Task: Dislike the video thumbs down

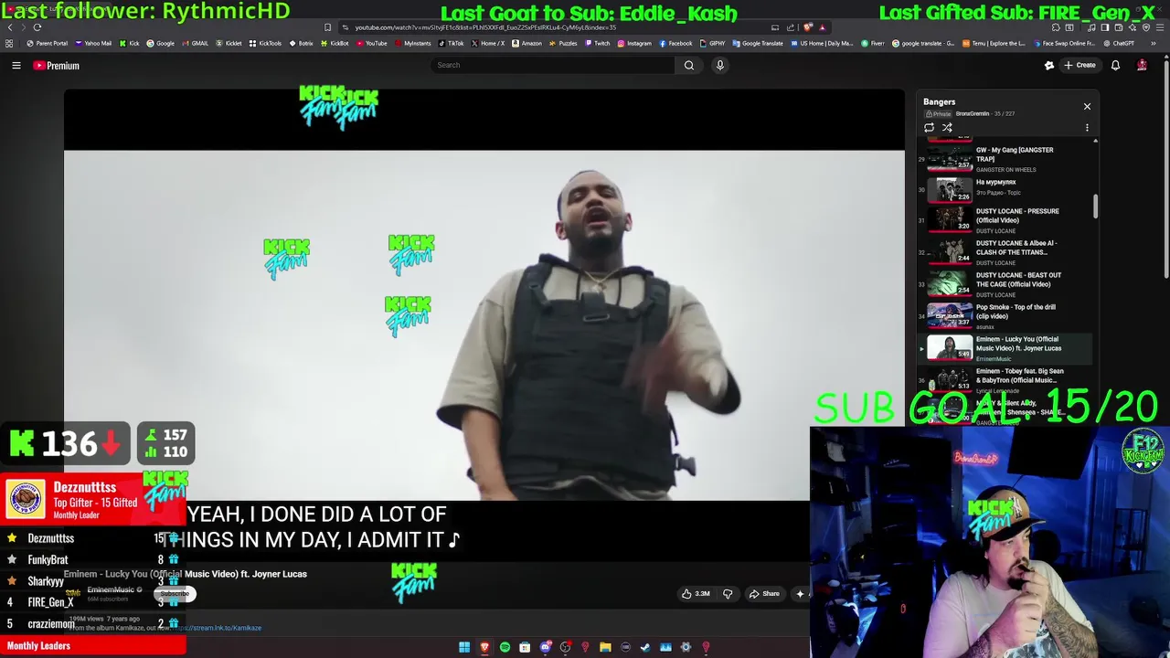Action: 728,594
